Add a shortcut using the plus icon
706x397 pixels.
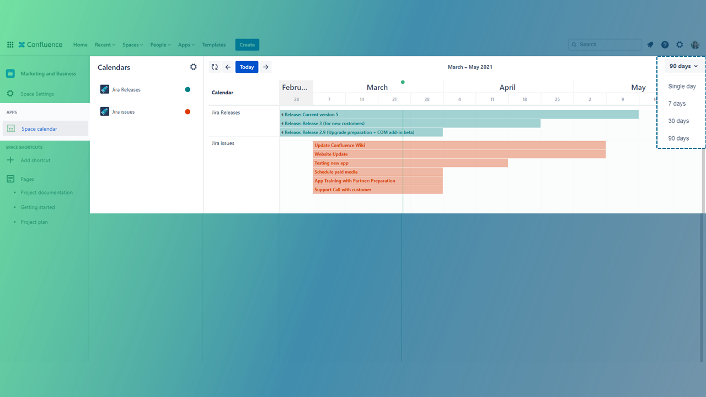point(11,160)
